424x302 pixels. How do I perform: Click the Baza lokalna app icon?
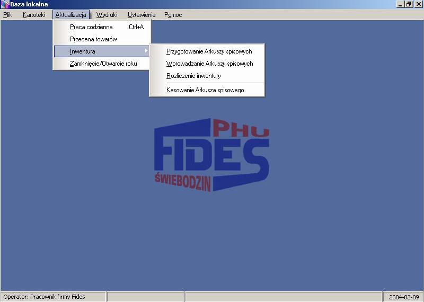pos(5,4)
